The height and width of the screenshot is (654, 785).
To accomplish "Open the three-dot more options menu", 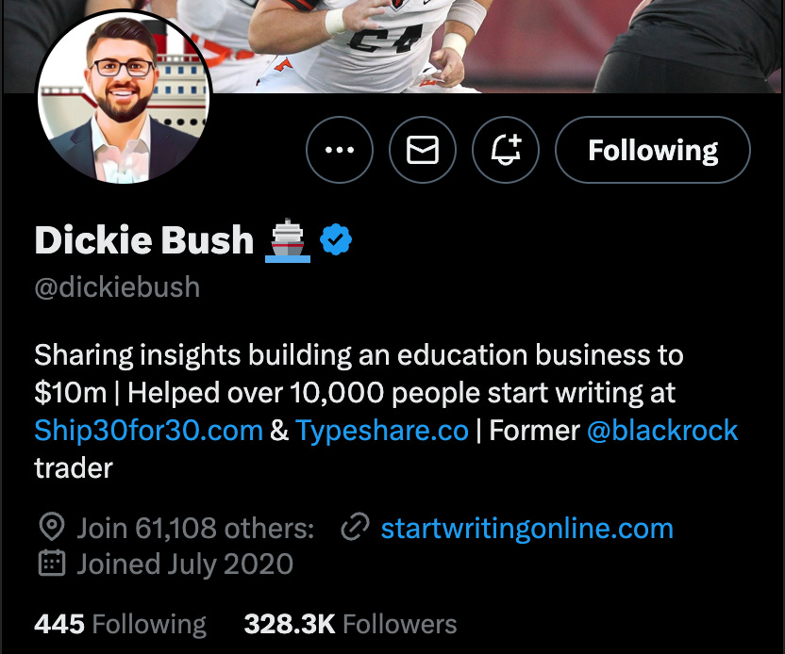I will point(340,150).
